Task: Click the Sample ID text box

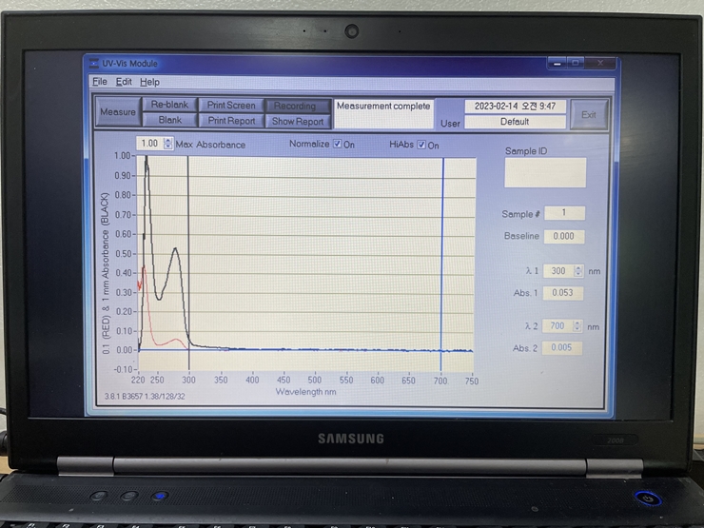Action: (x=545, y=173)
